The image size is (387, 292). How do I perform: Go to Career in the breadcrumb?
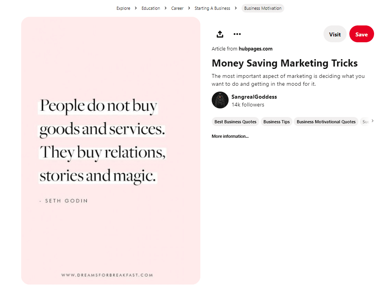coord(177,8)
